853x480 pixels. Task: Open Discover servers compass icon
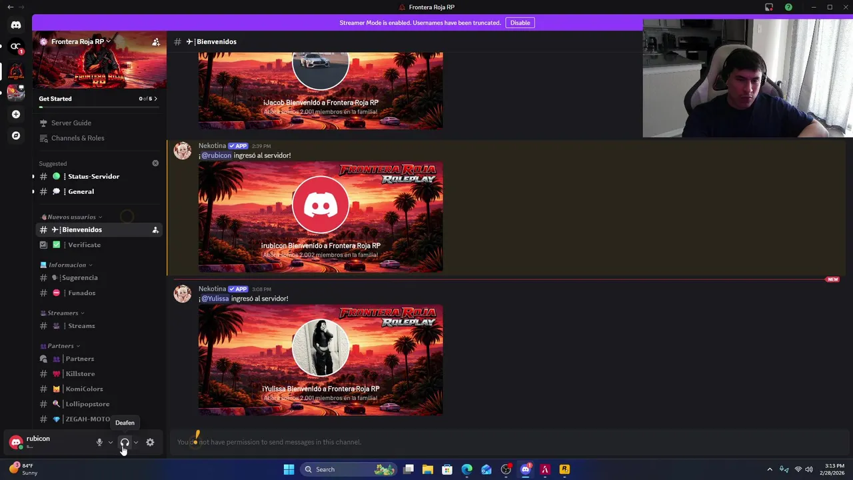[x=16, y=135]
